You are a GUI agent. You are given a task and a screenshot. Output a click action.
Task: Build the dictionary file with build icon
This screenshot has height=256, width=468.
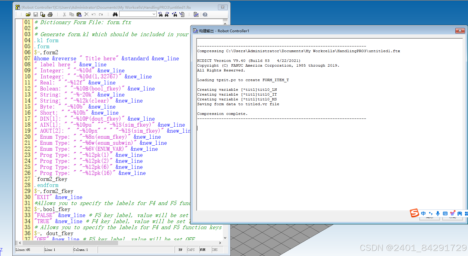tap(196, 14)
